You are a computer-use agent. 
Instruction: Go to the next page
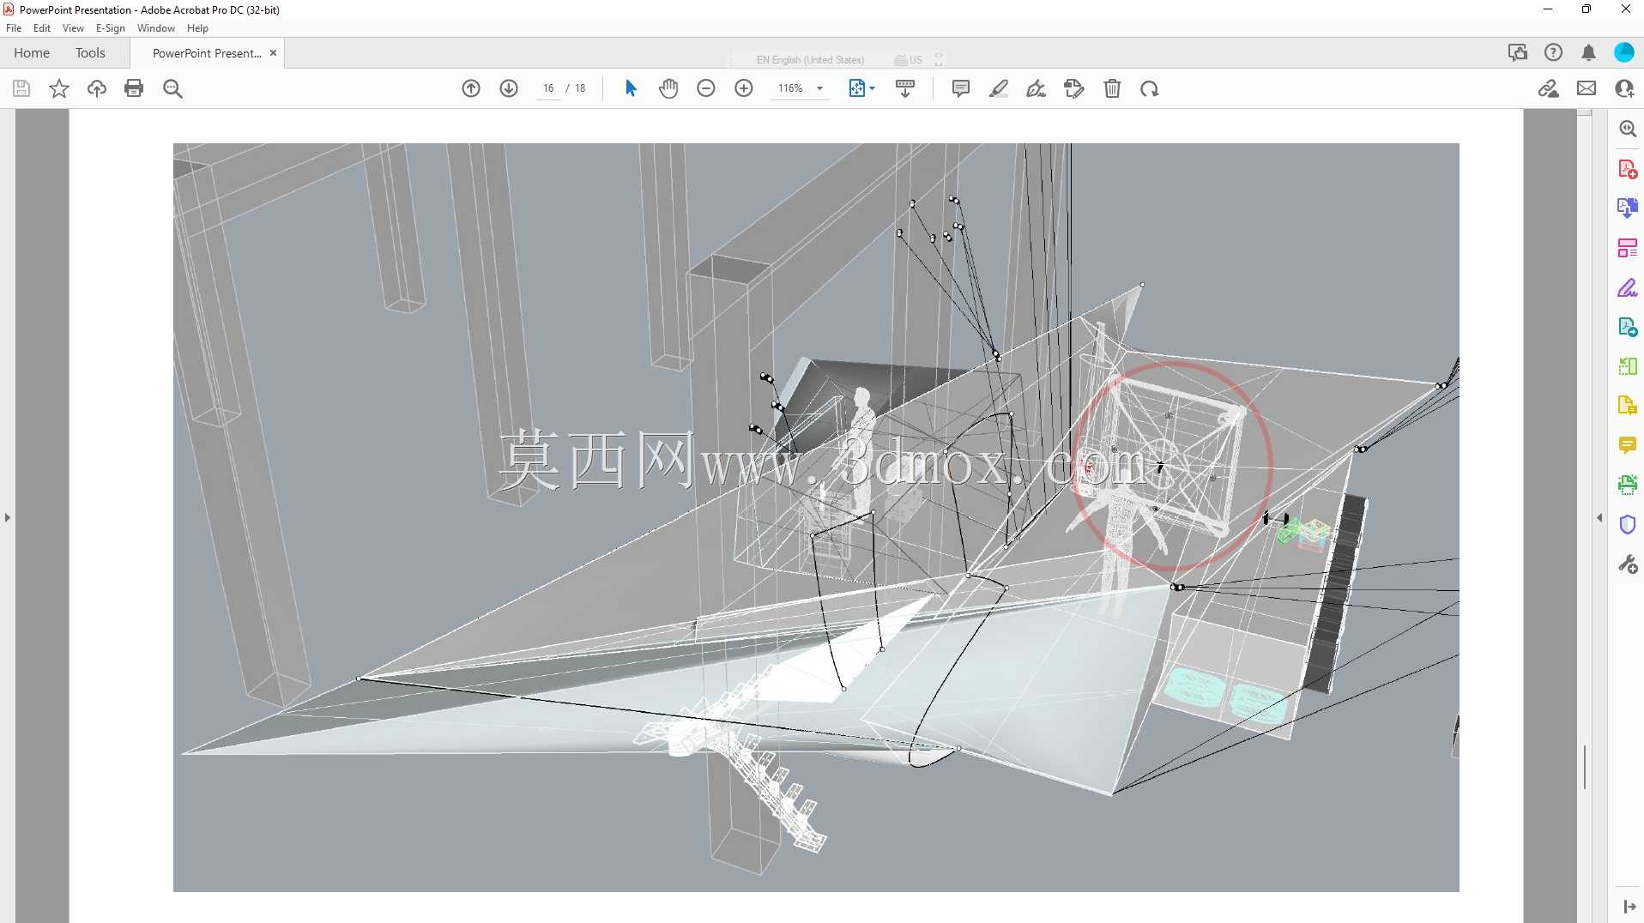(509, 88)
